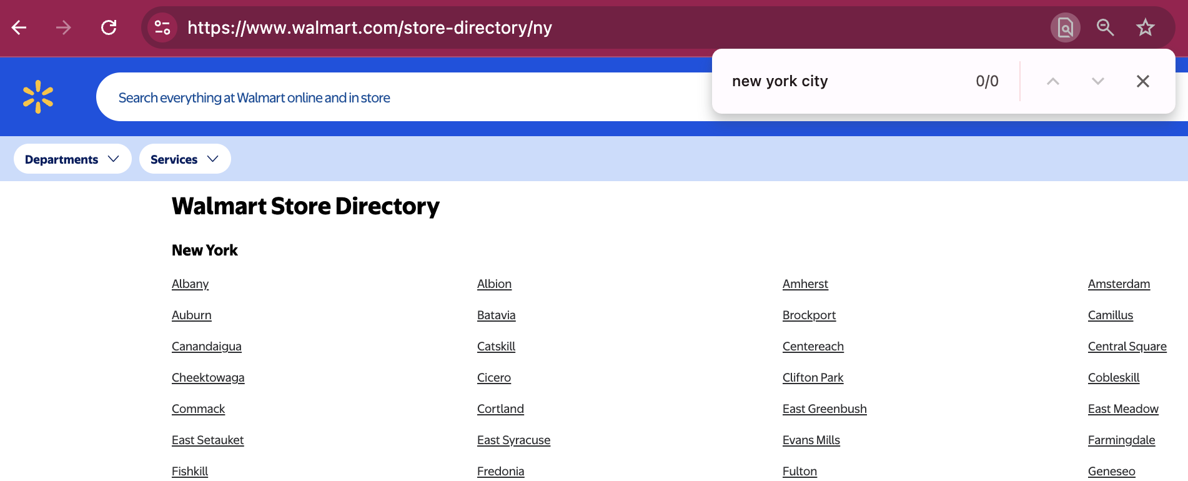The width and height of the screenshot is (1188, 481).
Task: Close the find bar with X
Action: 1142,81
